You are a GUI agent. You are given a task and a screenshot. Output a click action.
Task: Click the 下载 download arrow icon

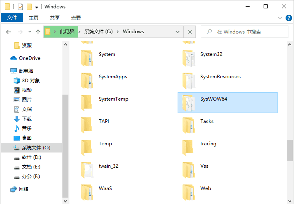pos(17,119)
